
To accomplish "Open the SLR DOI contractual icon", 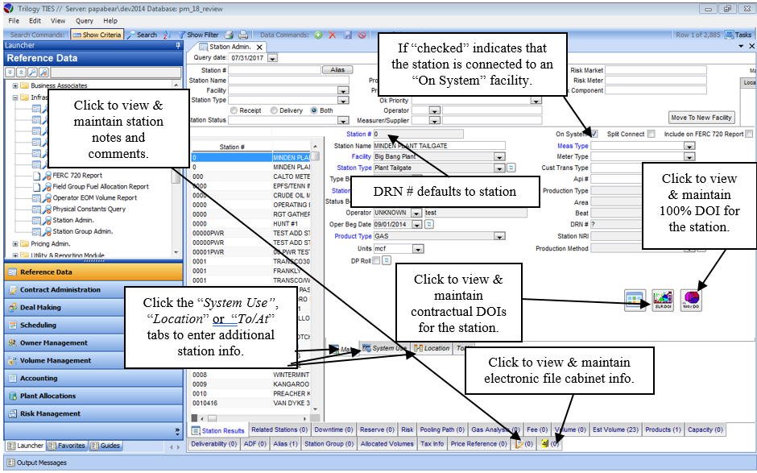I will pyautogui.click(x=662, y=300).
